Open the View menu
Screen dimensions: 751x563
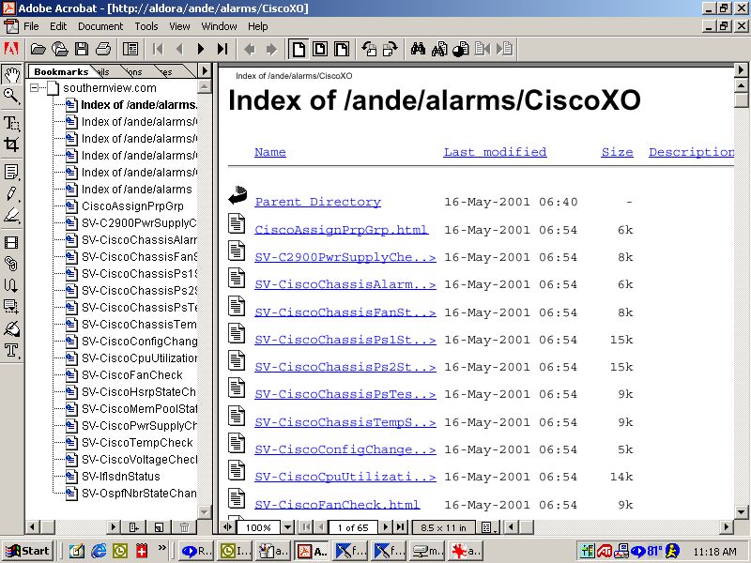[x=179, y=26]
